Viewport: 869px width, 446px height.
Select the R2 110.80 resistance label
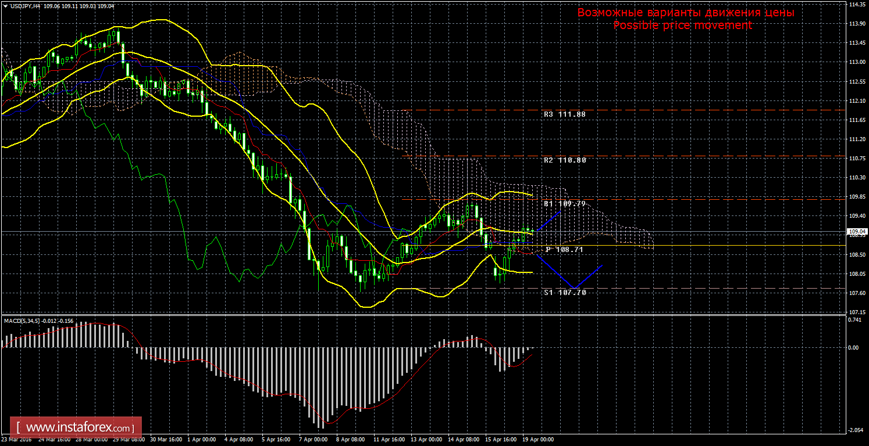[x=564, y=159]
